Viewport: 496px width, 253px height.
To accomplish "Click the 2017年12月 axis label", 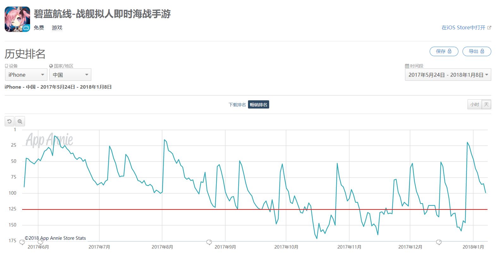I will point(410,247).
